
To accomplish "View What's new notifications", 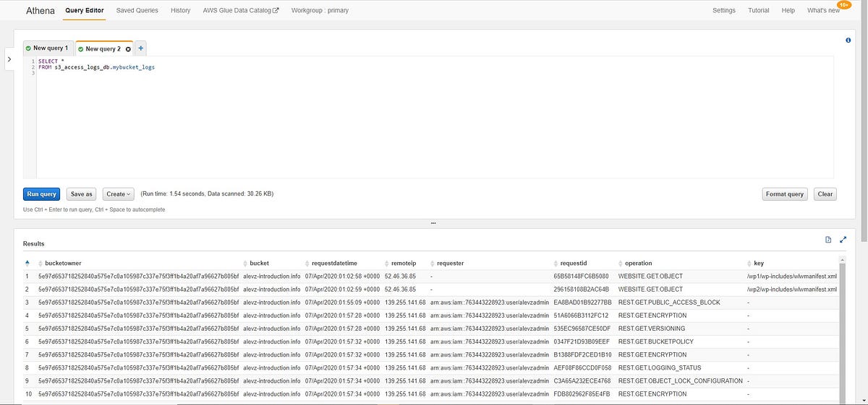I will (824, 11).
